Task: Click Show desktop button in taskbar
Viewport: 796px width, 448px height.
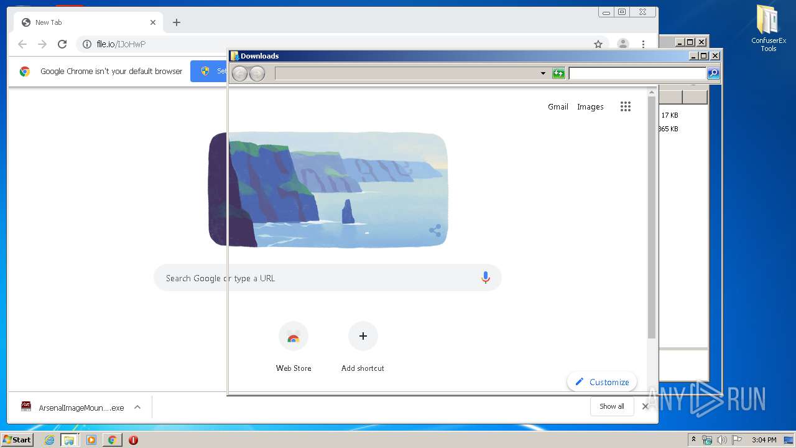Action: tap(789, 440)
